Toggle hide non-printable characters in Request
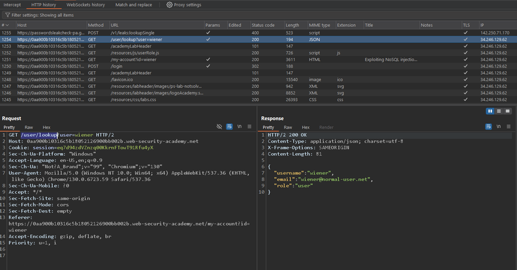The height and width of the screenshot is (270, 517). coord(219,127)
